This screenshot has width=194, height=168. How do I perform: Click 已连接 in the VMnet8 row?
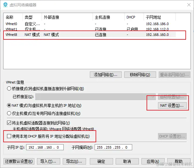coord(100,35)
